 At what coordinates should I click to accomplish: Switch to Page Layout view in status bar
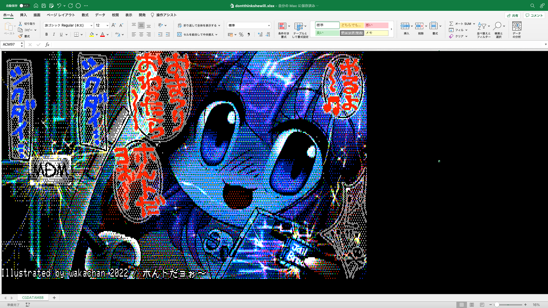[x=472, y=305]
